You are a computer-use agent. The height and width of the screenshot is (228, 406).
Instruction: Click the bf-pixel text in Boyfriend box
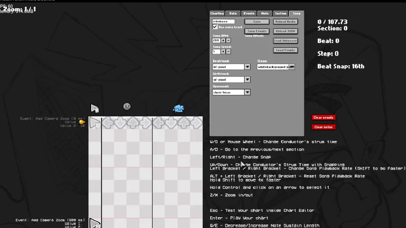[220, 67]
